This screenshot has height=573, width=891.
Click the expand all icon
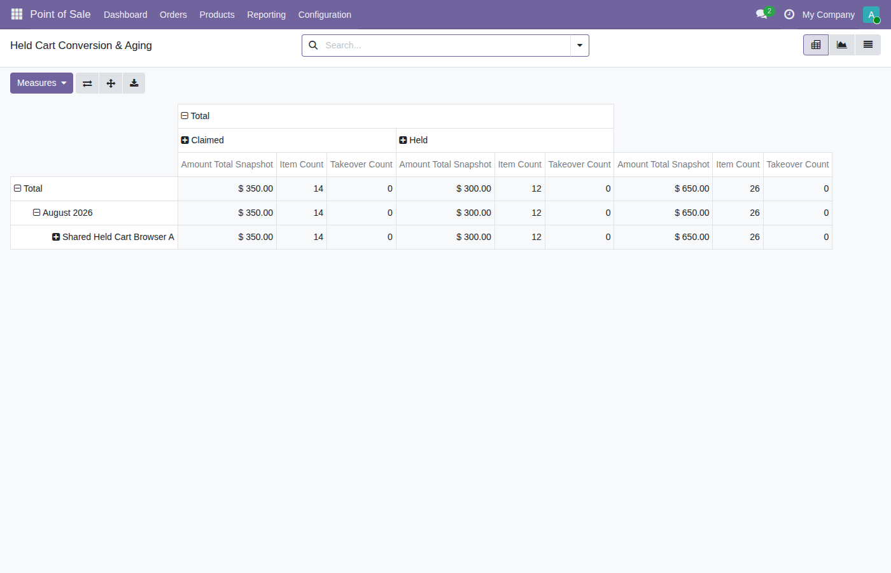(111, 83)
